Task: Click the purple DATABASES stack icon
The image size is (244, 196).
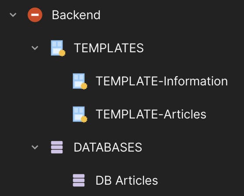Action: pyautogui.click(x=57, y=147)
